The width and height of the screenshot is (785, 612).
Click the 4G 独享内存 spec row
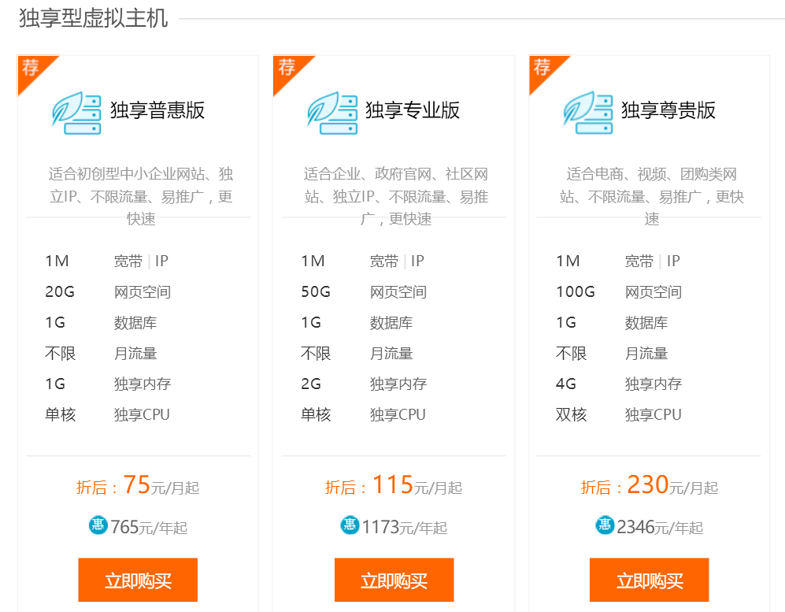click(620, 384)
